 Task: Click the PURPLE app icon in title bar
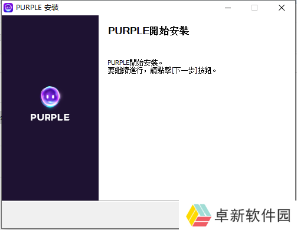coord(8,8)
